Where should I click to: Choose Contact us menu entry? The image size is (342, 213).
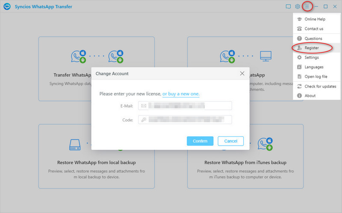[x=316, y=29]
